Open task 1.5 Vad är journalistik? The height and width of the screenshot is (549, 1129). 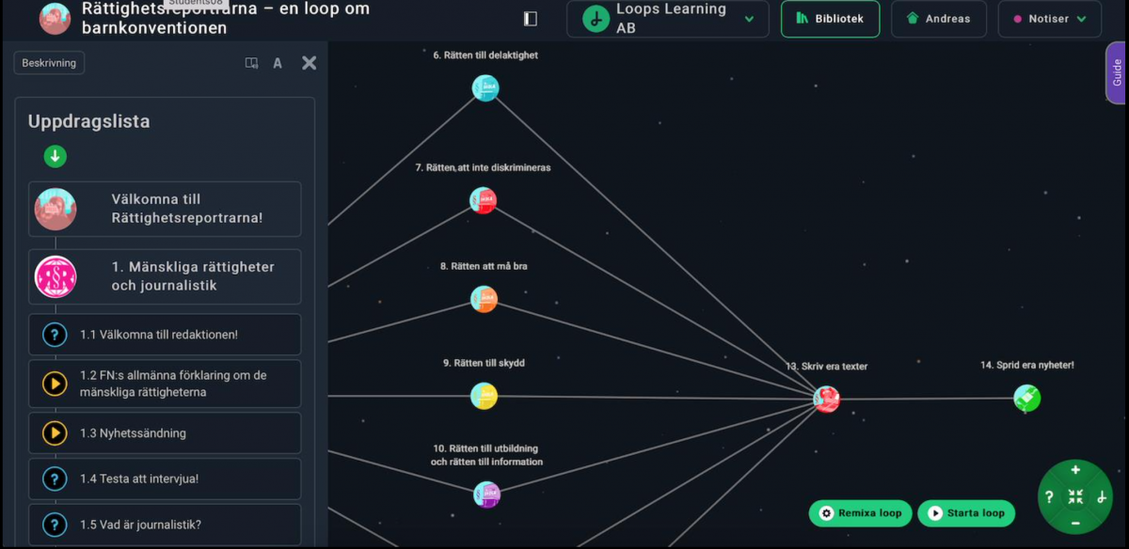[x=165, y=525]
